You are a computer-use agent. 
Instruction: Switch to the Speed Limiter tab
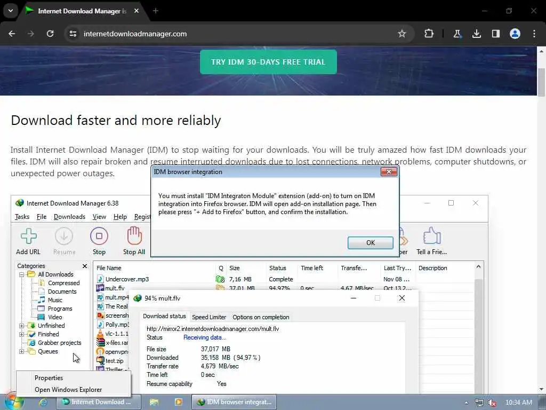click(209, 317)
